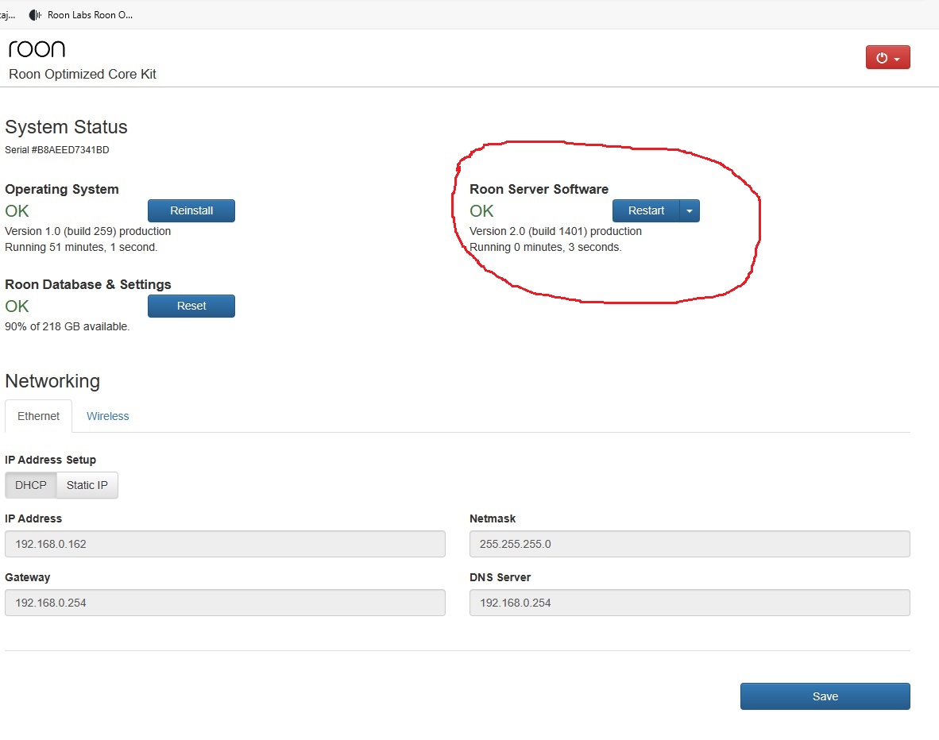The width and height of the screenshot is (939, 740).
Task: Click 'Version 2.0 (build 1401) production' text
Action: (x=556, y=231)
